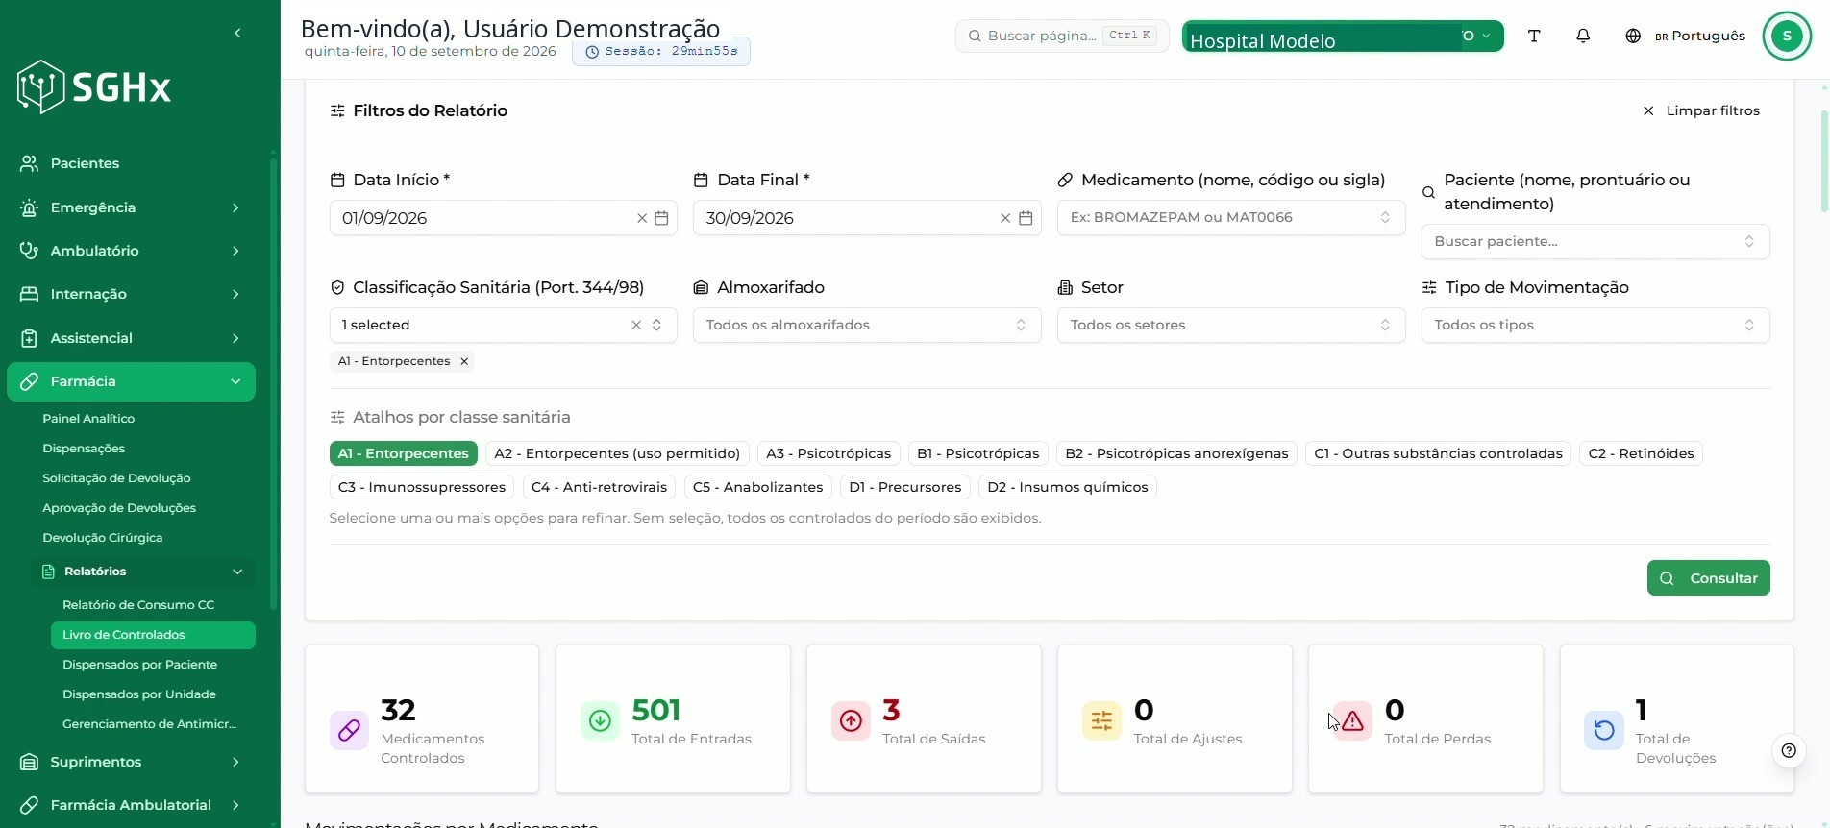
Task: Click the SGHx logo
Action: coord(94,87)
